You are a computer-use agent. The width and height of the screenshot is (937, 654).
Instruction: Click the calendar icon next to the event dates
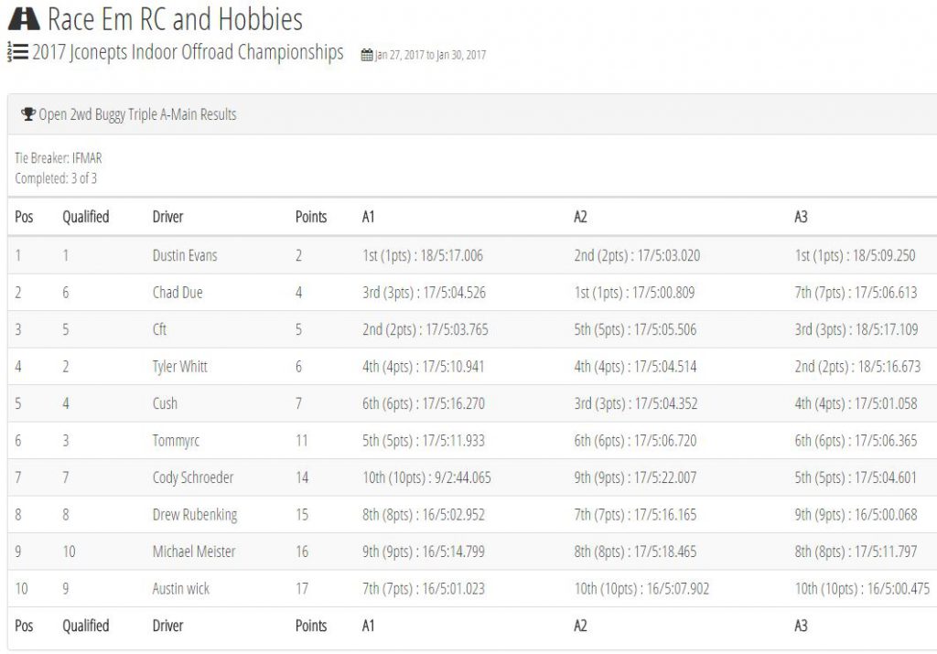[367, 56]
